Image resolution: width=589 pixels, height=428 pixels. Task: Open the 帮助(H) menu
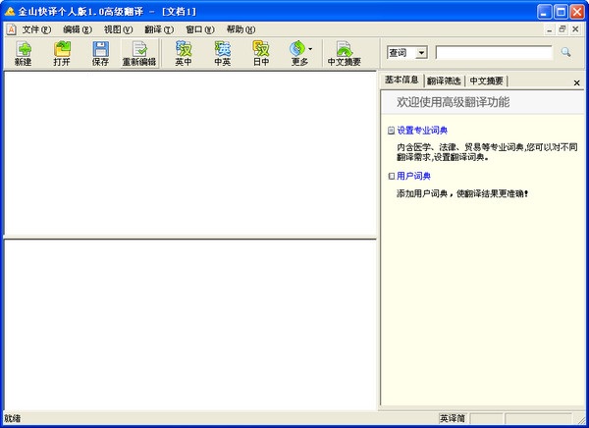(x=241, y=29)
